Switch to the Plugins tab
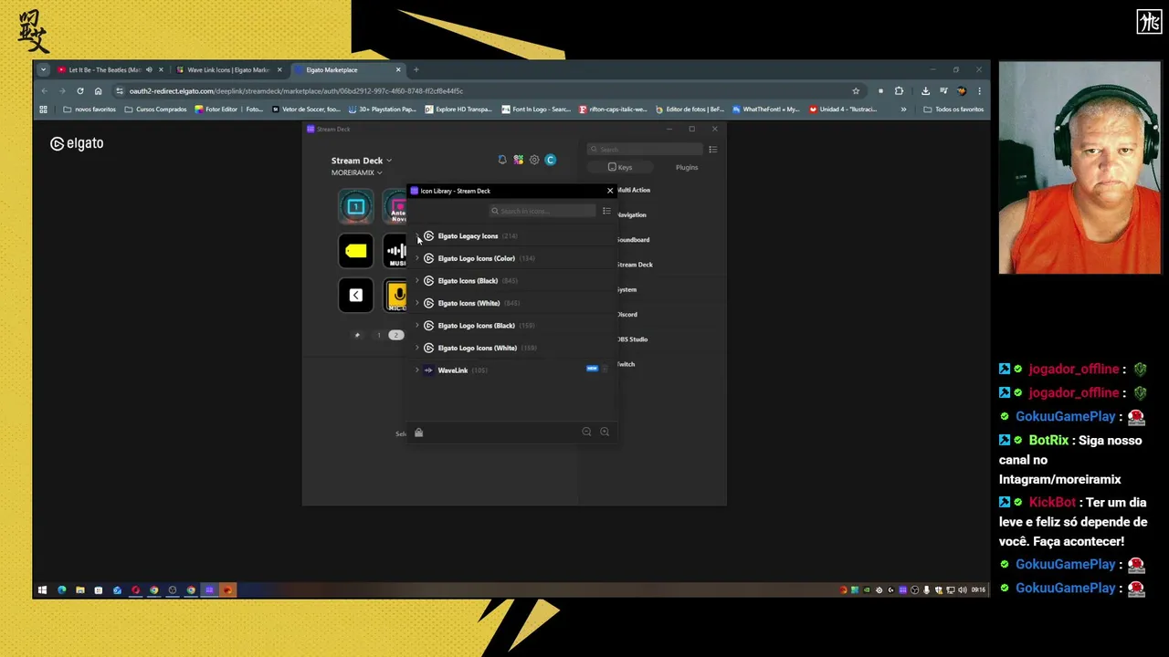Viewport: 1169px width, 657px height. tap(687, 167)
